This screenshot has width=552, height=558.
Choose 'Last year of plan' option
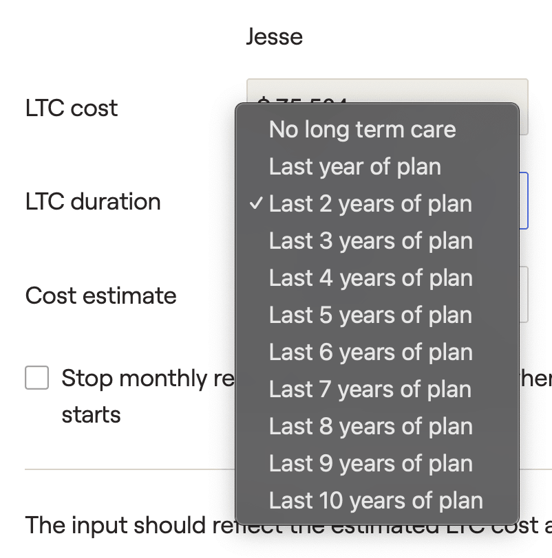click(x=354, y=166)
